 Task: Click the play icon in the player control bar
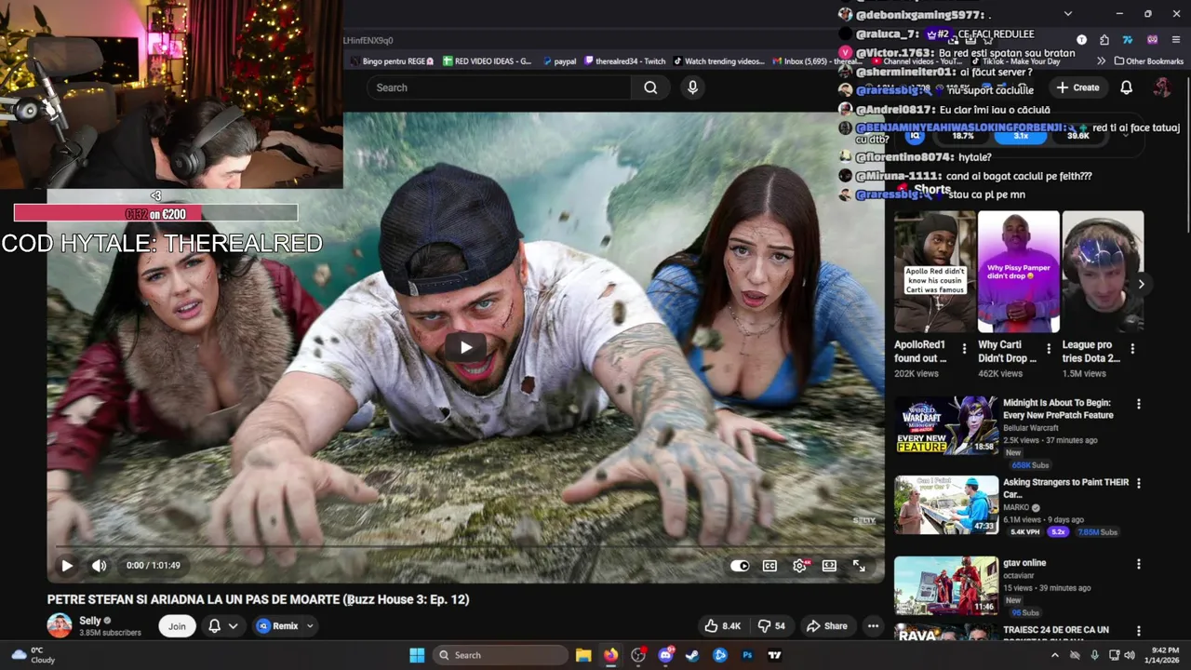pyautogui.click(x=67, y=565)
